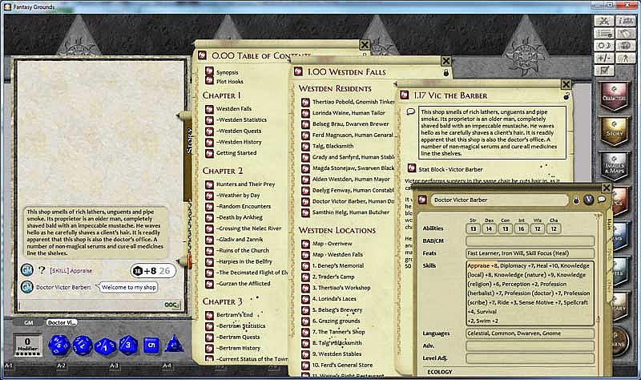Screen dimensions: 641x380
Task: Click the Feats field with Fast Learner
Action: click(530, 253)
